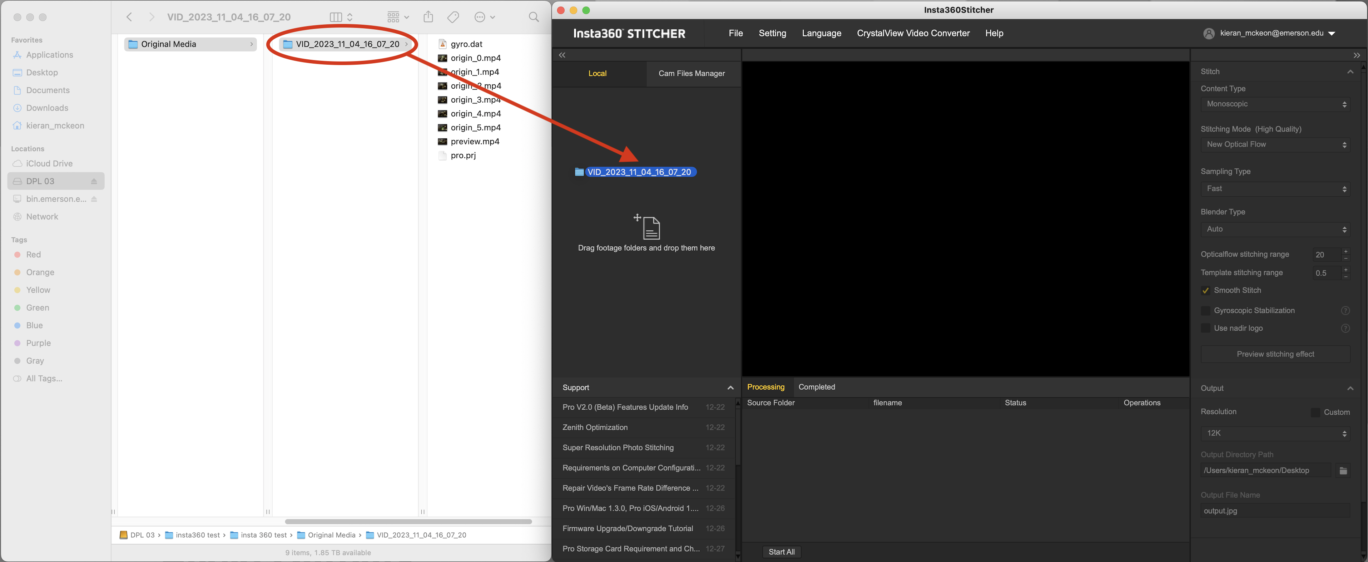Toggle Smooth Stitch checkbox
1368x562 pixels.
1205,291
